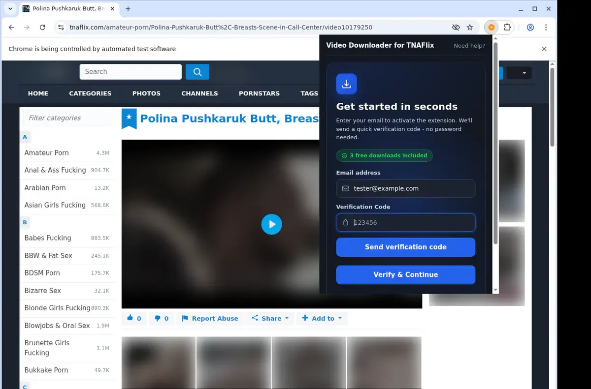Click the popup's vertical scrollbar
The height and width of the screenshot is (389, 591).
[x=495, y=143]
